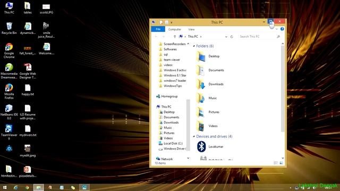Collapse Devices and drives (4) group
Image resolution: width=340 pixels, height=191 pixels.
tap(194, 136)
